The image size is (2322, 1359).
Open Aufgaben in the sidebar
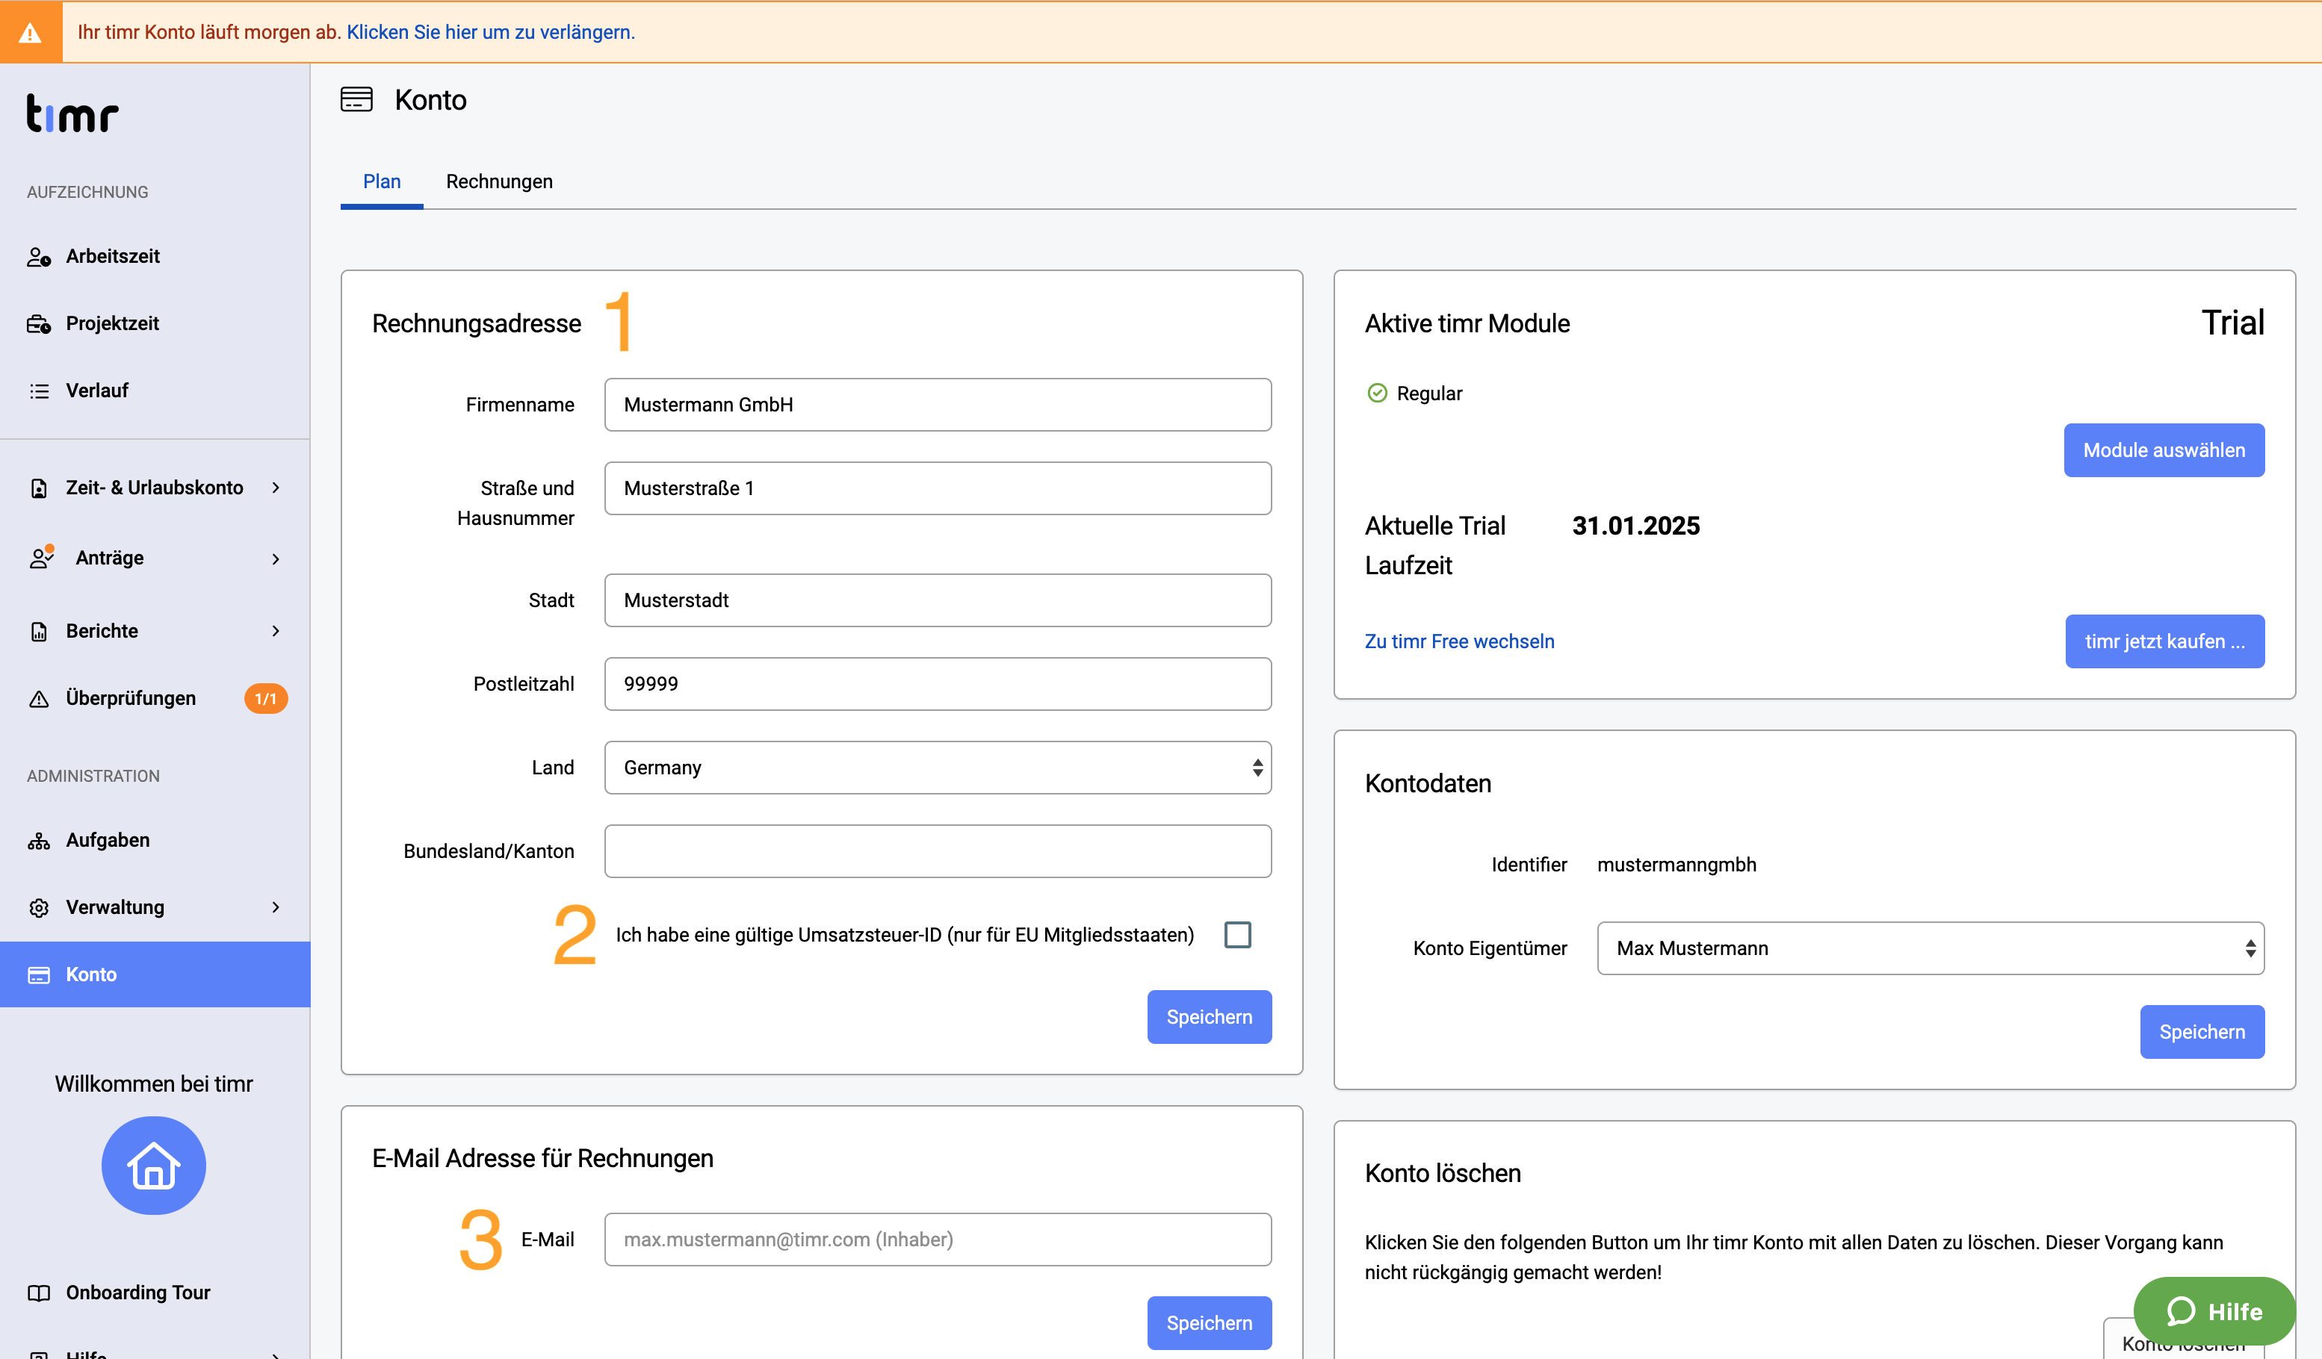pos(155,841)
